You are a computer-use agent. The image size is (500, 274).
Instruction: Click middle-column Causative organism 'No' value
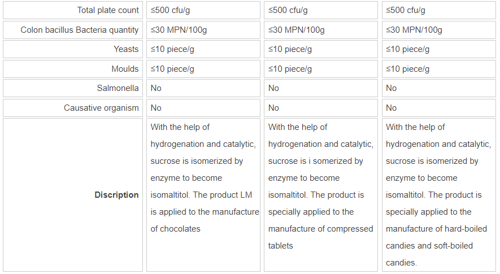[274, 108]
